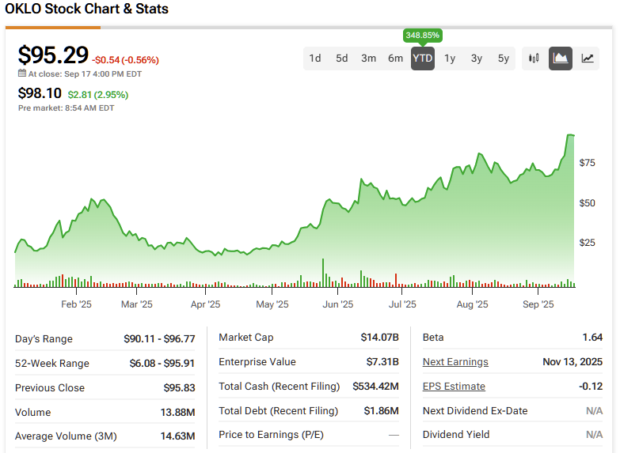Viewport: 620px width, 453px height.
Task: Click the Dividend Yield label
Action: pyautogui.click(x=456, y=435)
